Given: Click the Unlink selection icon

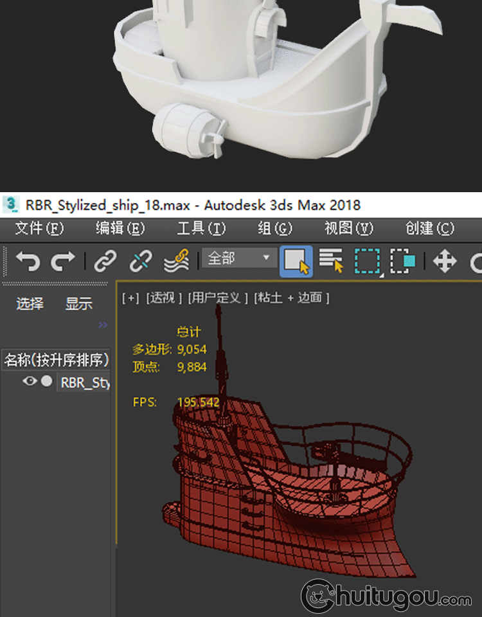Looking at the screenshot, I should (x=139, y=261).
